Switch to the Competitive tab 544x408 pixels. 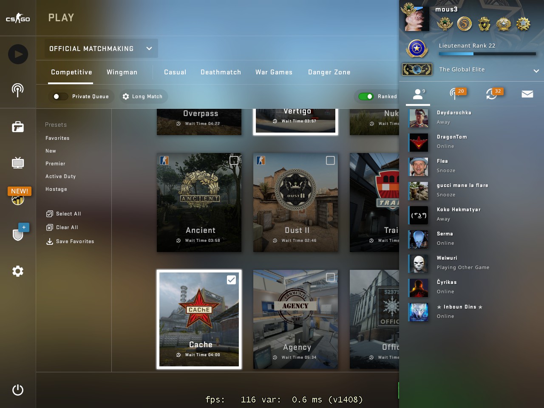pyautogui.click(x=71, y=72)
